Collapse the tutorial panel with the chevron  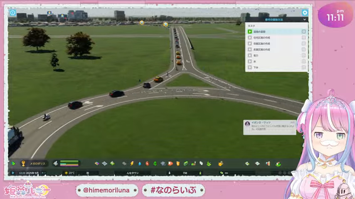click(x=305, y=19)
